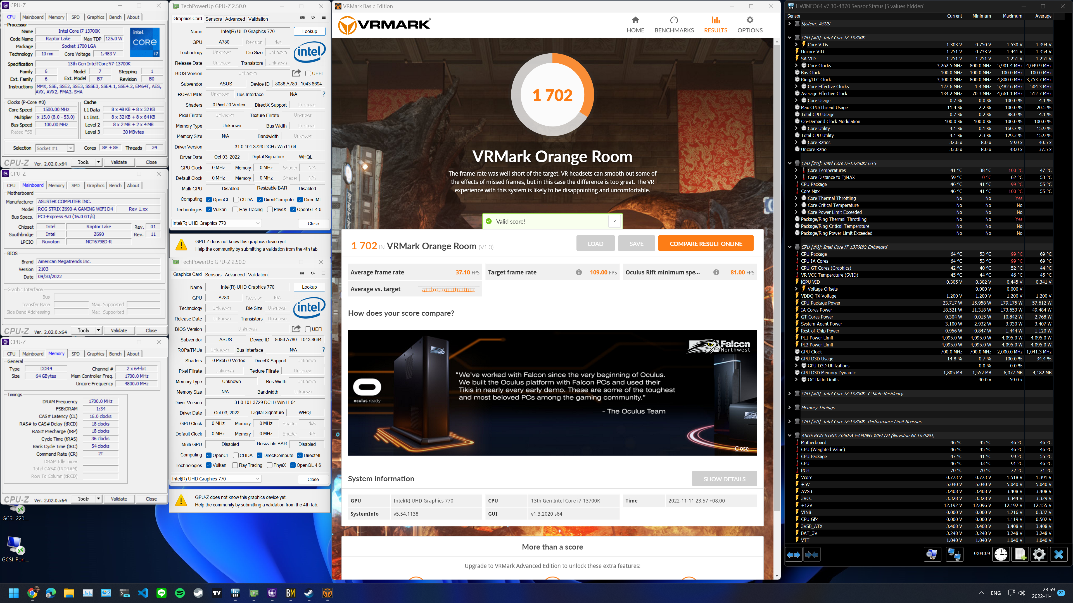
Task: Click HWiNFO blue X close sensors icon
Action: 1058,555
